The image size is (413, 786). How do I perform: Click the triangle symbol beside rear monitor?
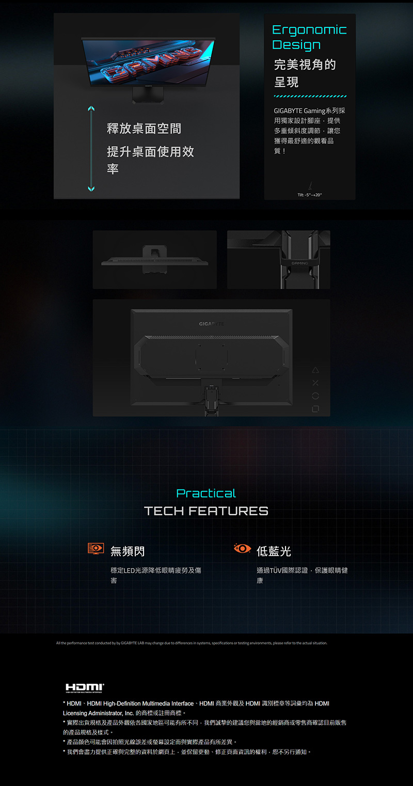(x=315, y=371)
